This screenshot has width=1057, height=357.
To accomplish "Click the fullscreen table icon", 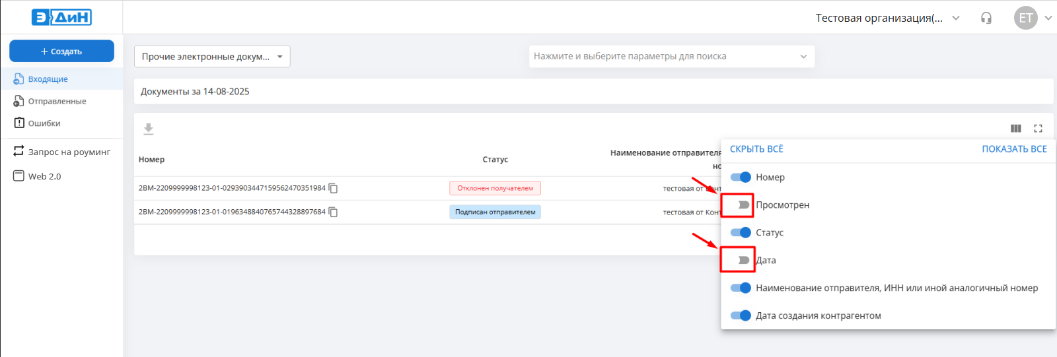I will tap(1038, 129).
